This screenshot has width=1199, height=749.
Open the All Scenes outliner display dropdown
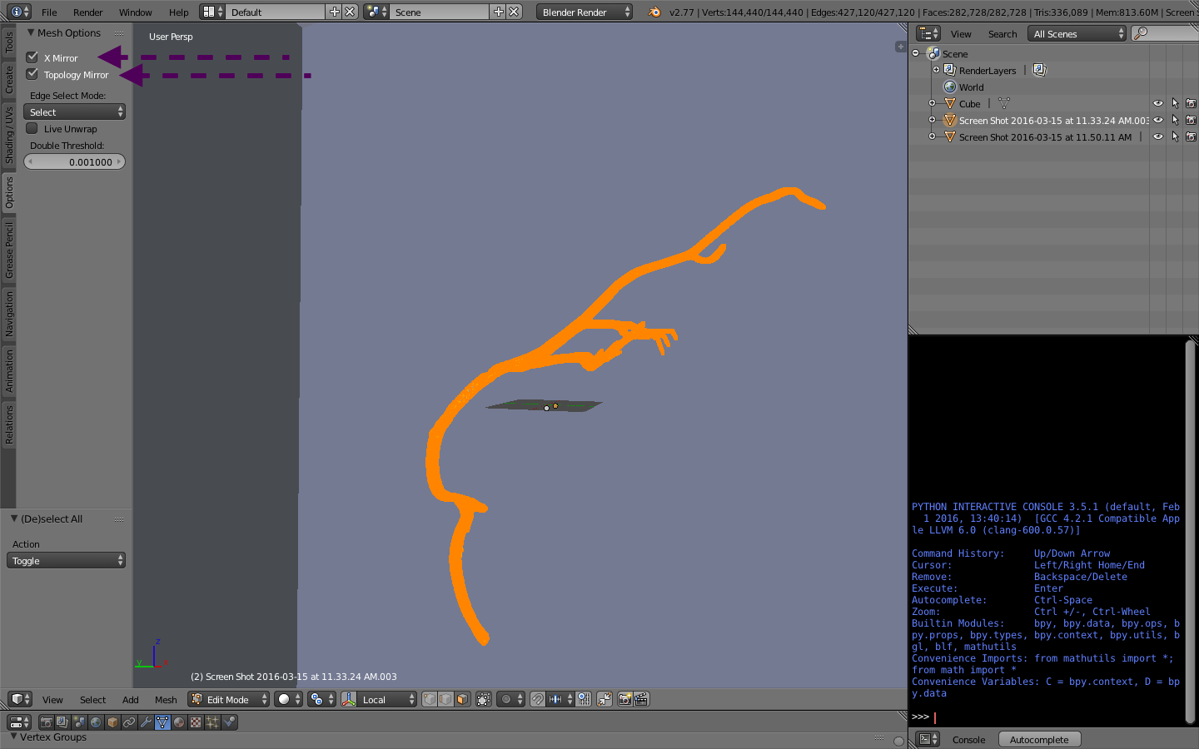point(1077,33)
